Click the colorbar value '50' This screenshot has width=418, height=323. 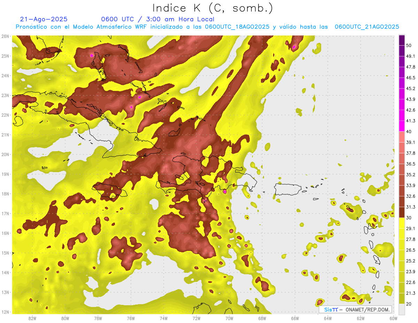[410, 46]
